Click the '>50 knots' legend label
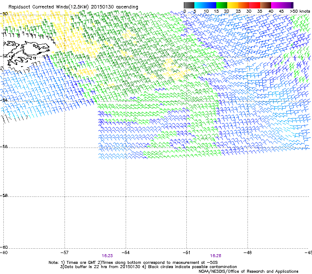This screenshot has height=274, width=312. point(300,11)
